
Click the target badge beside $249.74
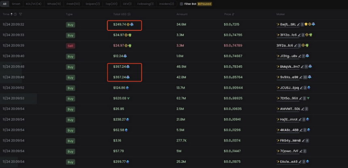click(128, 24)
